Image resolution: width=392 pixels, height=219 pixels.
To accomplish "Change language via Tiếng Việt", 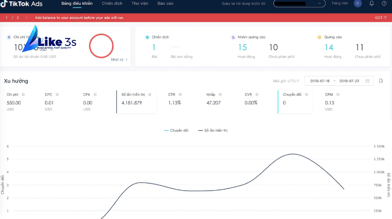I will (340, 3).
